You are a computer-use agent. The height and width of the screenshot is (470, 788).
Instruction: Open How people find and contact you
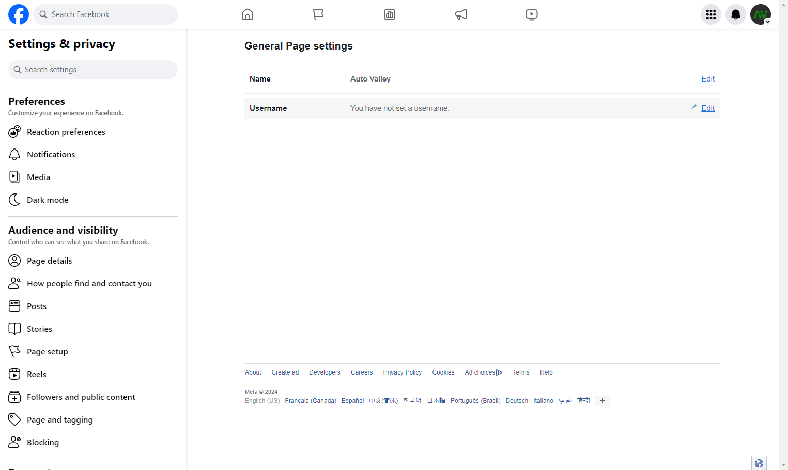tap(93, 283)
